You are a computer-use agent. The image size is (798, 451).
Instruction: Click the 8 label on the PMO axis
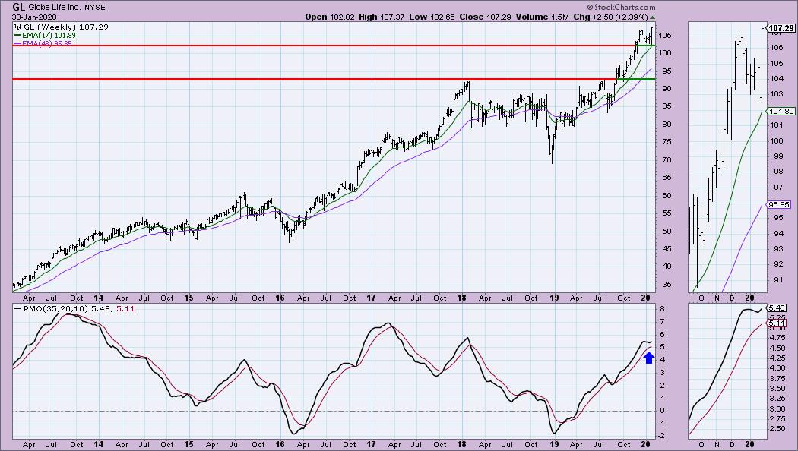[x=663, y=308]
